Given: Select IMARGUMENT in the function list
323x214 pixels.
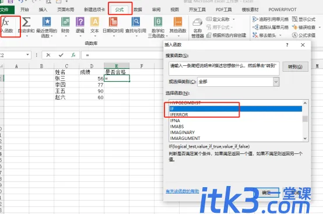Looking at the screenshot, I should coord(236,138).
